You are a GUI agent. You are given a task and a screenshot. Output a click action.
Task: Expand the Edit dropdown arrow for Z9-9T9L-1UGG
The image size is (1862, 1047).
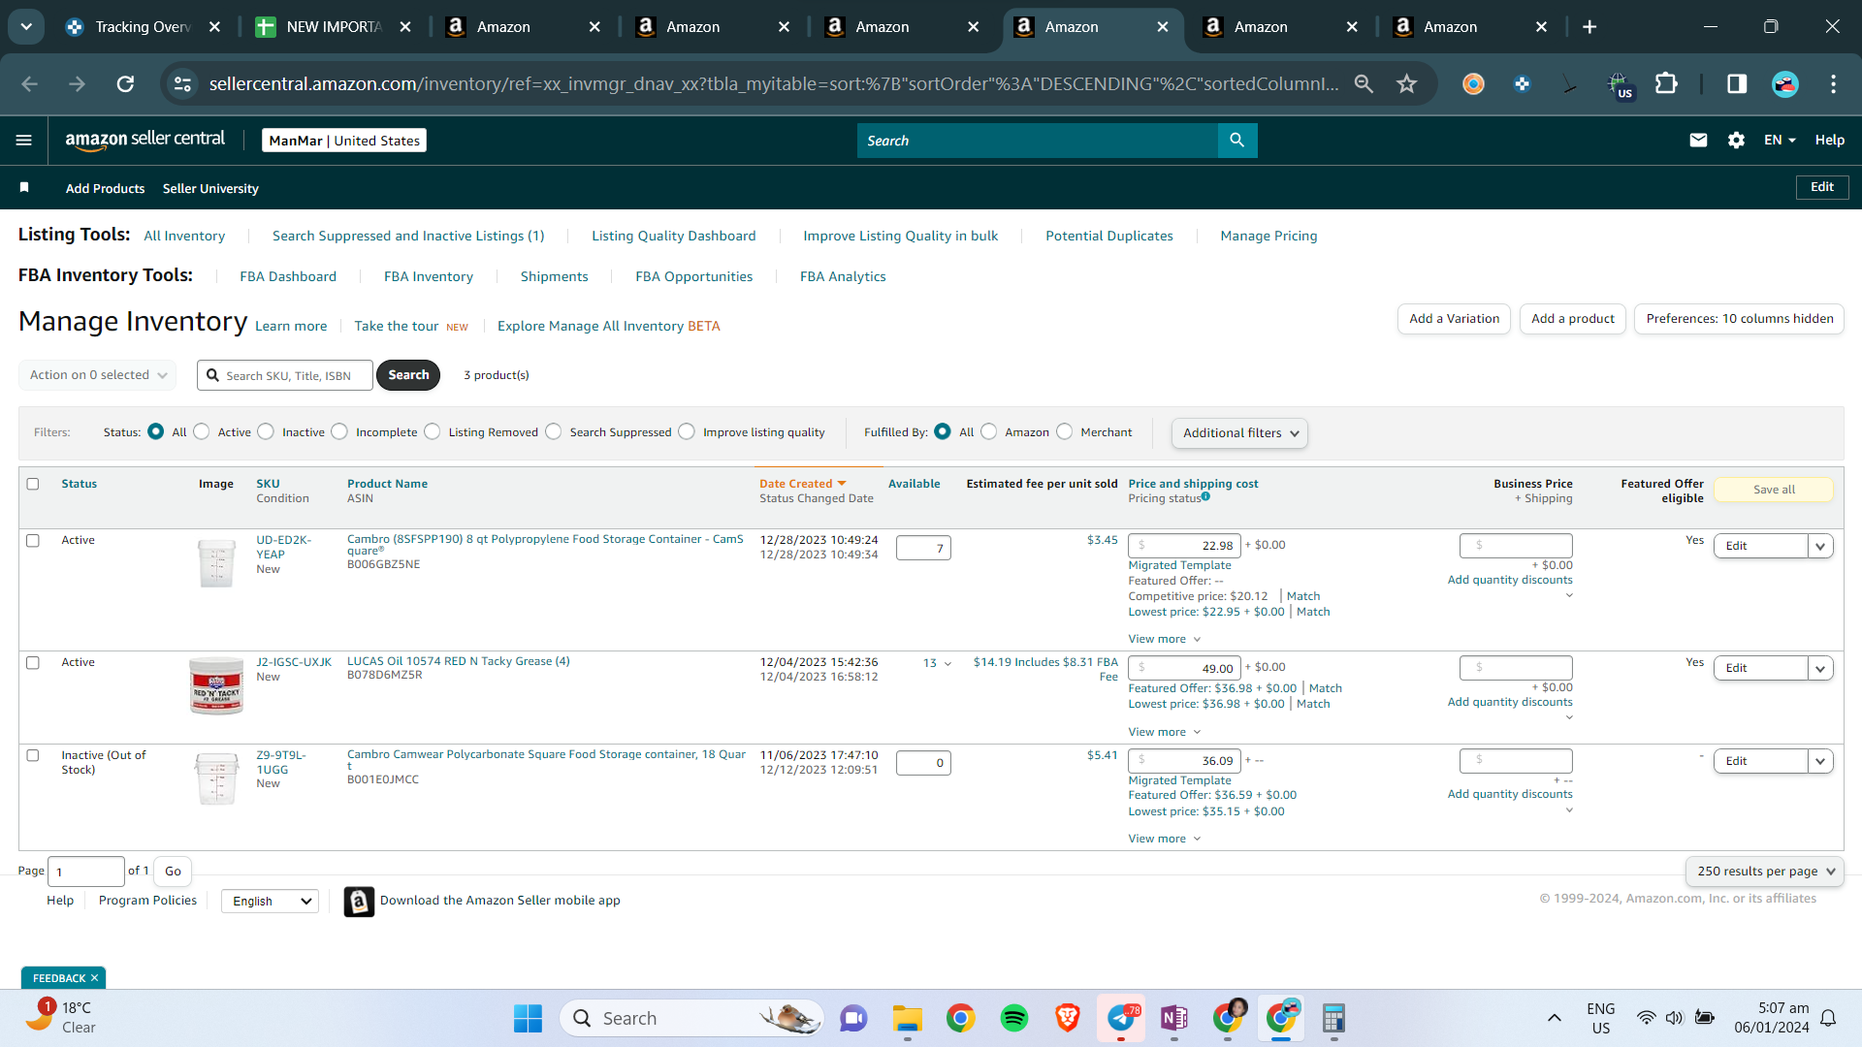pyautogui.click(x=1820, y=761)
